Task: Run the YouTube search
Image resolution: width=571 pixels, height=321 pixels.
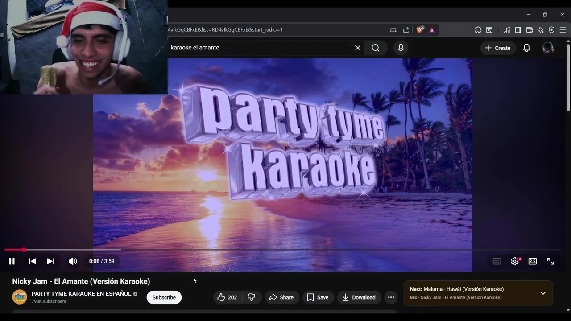Action: tap(376, 48)
